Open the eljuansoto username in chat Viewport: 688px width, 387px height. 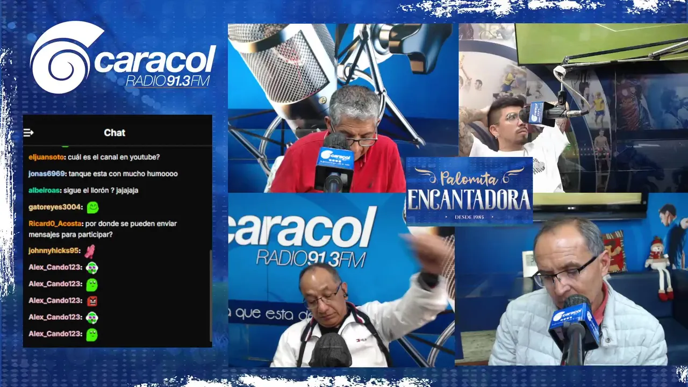pos(47,157)
